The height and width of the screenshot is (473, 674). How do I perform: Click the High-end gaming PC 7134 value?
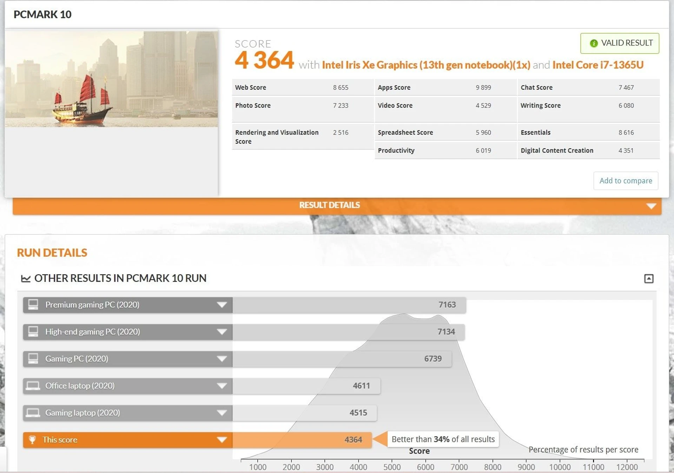pos(446,332)
